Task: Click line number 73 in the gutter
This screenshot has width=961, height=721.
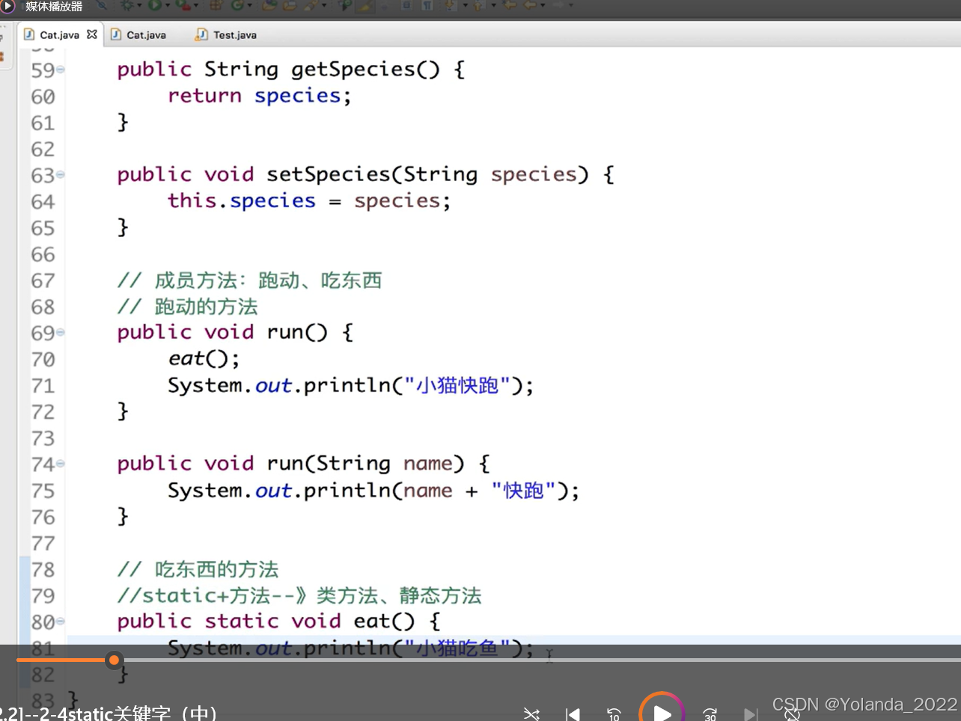Action: tap(43, 438)
